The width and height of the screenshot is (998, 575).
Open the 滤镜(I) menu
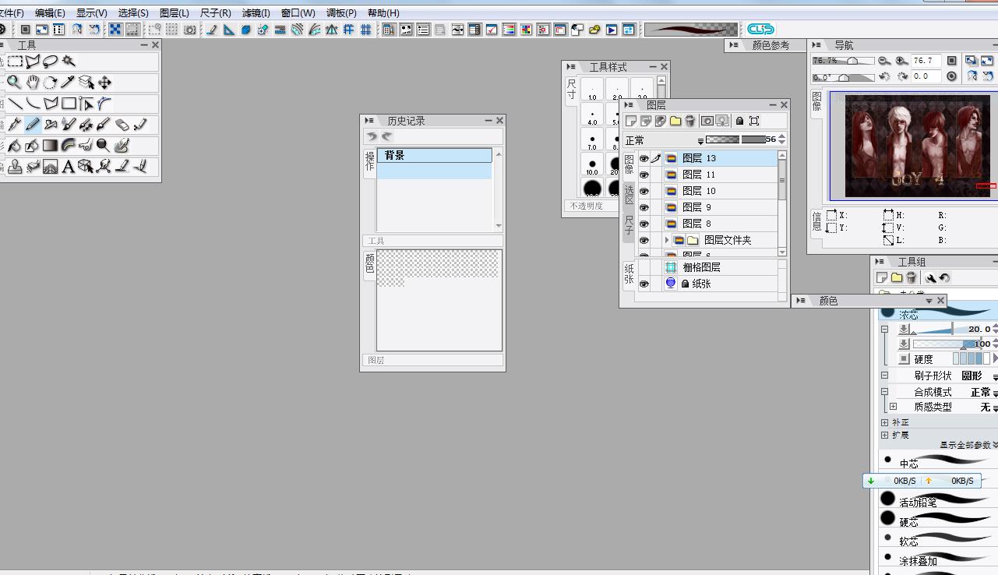pyautogui.click(x=256, y=13)
